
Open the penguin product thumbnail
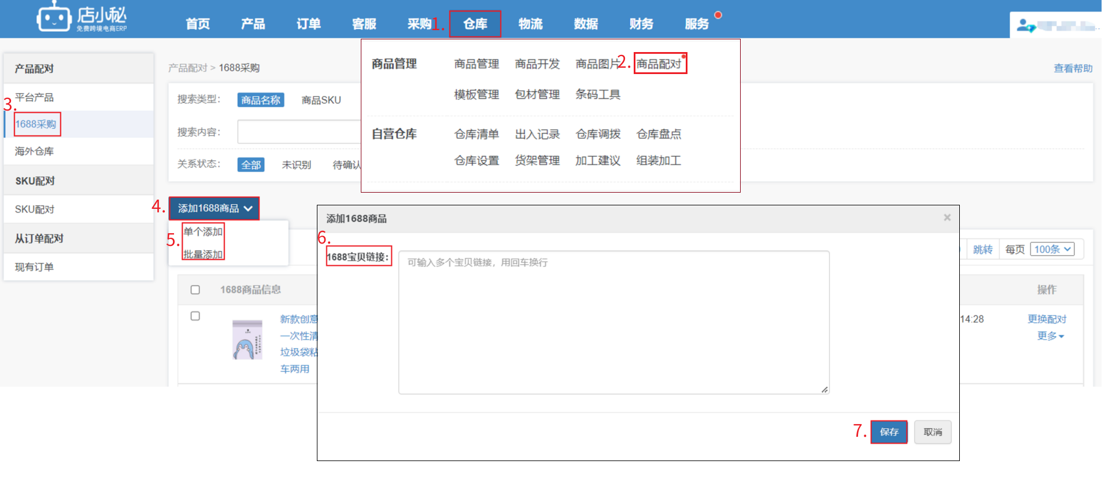coord(247,340)
